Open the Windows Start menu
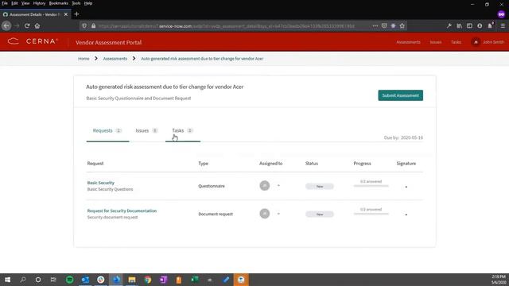Image resolution: width=509 pixels, height=286 pixels. coord(7,280)
